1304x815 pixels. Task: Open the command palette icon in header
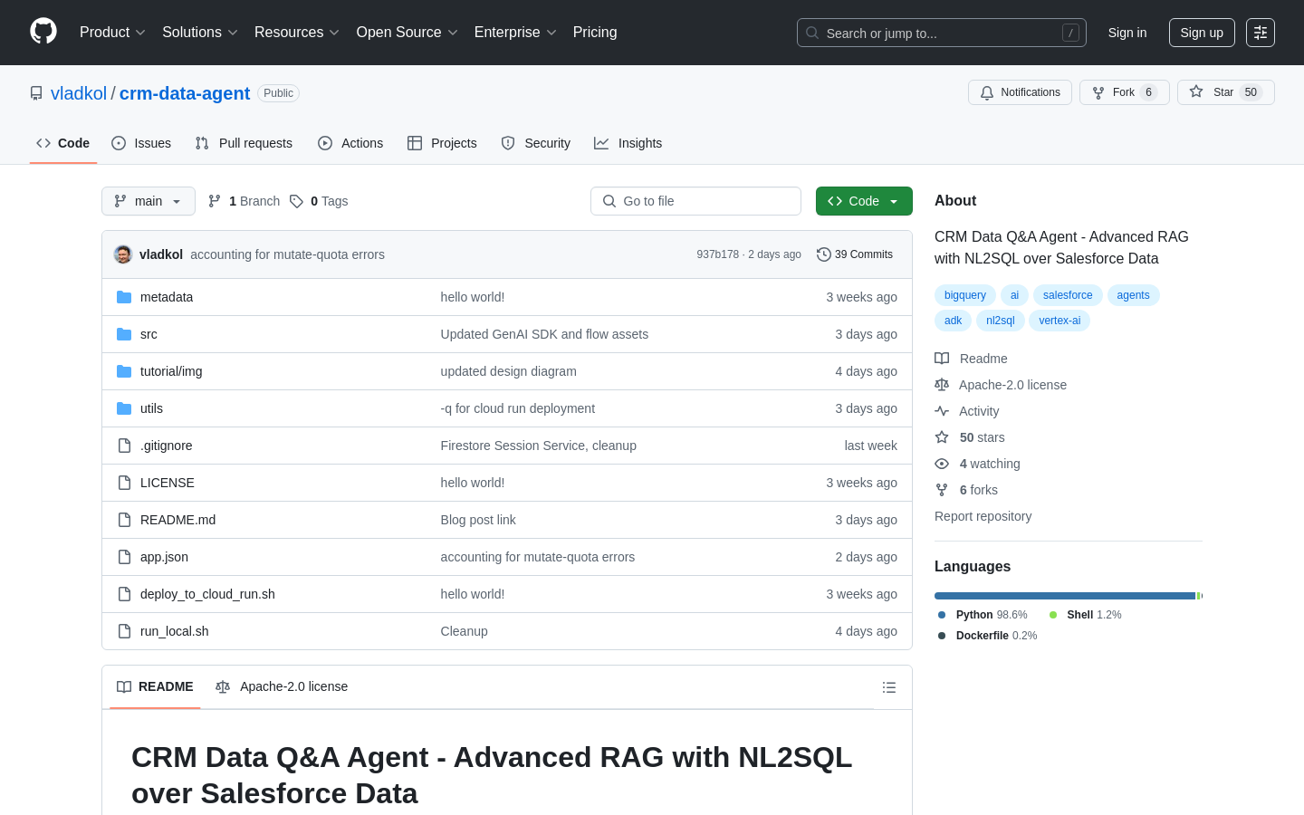pyautogui.click(x=1261, y=33)
